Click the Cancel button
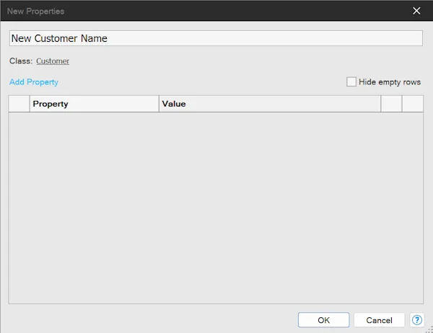 pos(379,320)
